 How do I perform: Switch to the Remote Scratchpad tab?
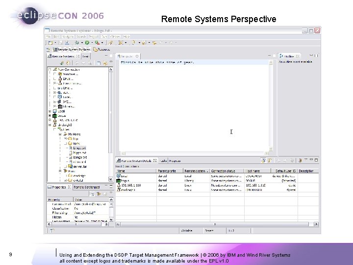(86, 187)
